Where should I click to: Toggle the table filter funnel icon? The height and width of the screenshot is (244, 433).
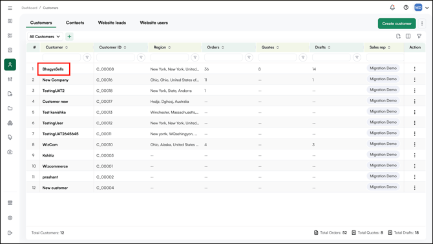click(419, 36)
